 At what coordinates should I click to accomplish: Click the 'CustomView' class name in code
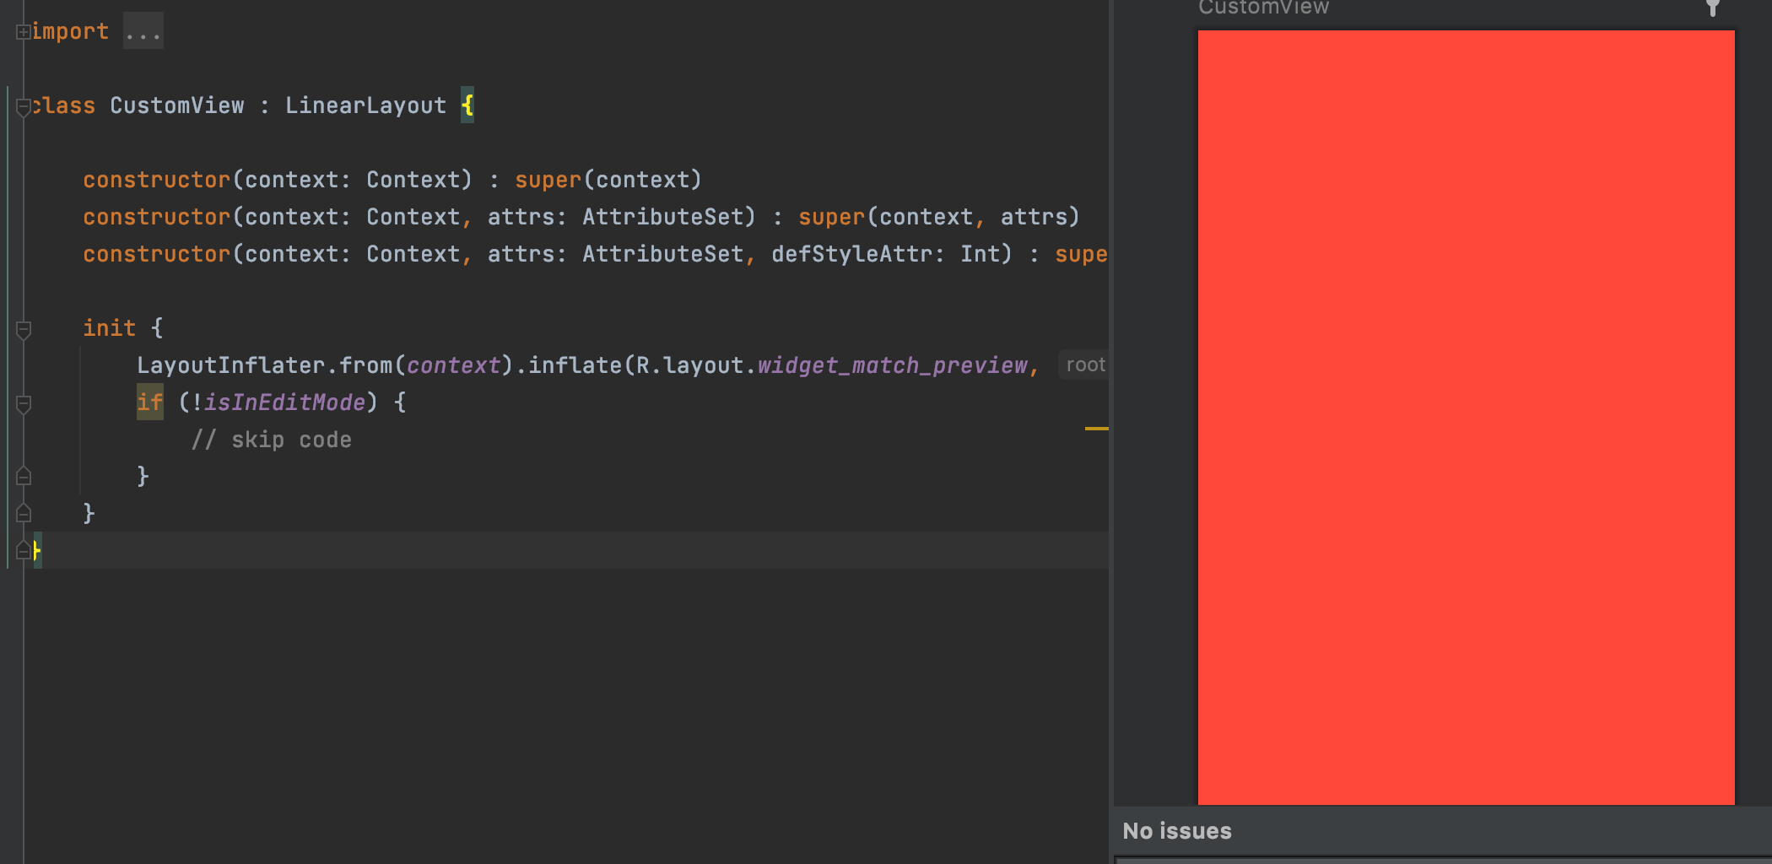[x=177, y=105]
